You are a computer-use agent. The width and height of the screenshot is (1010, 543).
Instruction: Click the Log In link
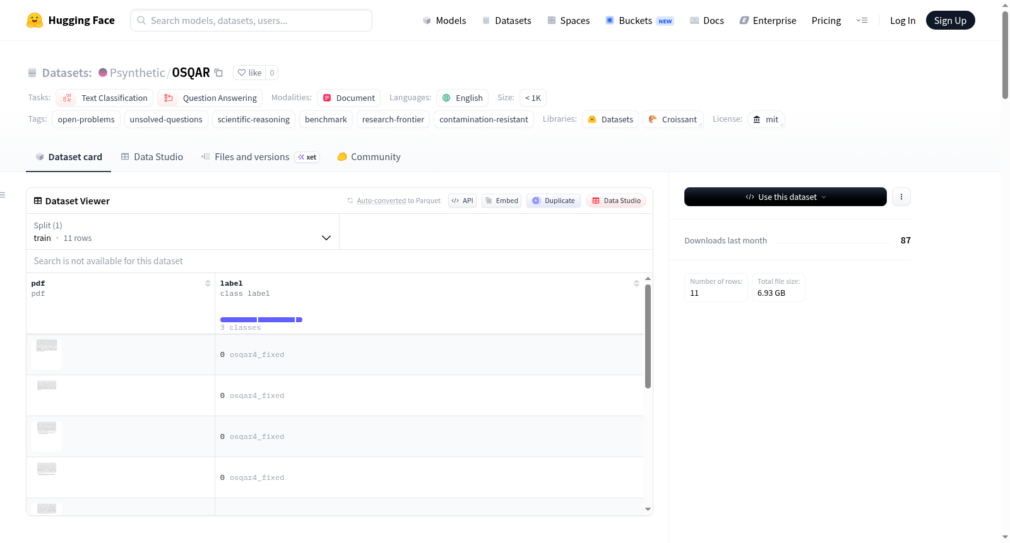click(903, 20)
